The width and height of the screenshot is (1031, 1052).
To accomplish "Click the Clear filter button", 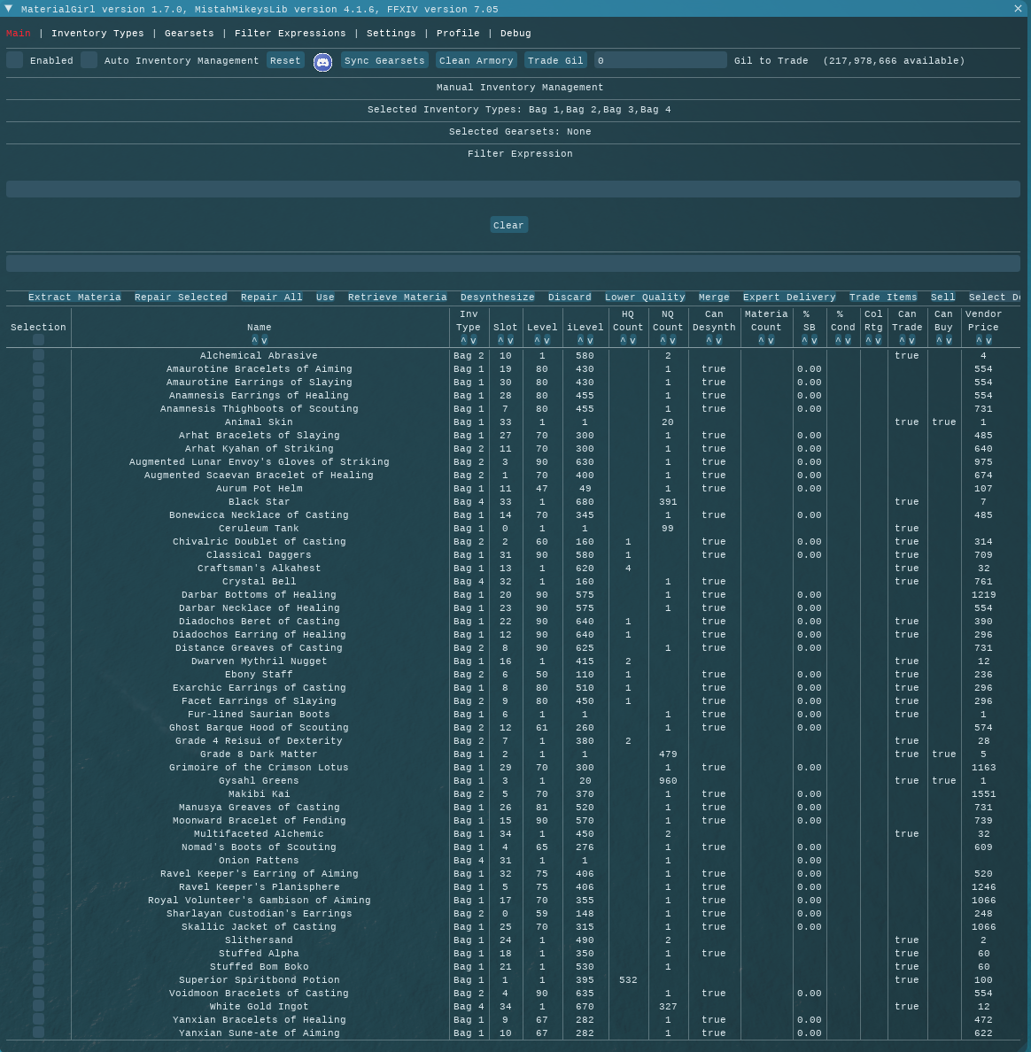I will (x=508, y=225).
